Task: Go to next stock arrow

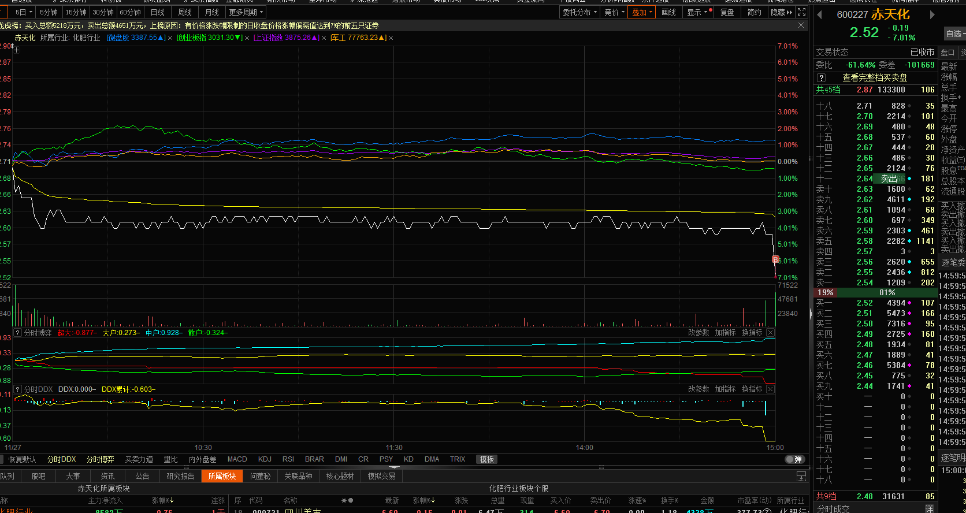Action: click(932, 15)
